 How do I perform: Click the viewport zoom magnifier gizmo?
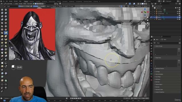pos(148,17)
